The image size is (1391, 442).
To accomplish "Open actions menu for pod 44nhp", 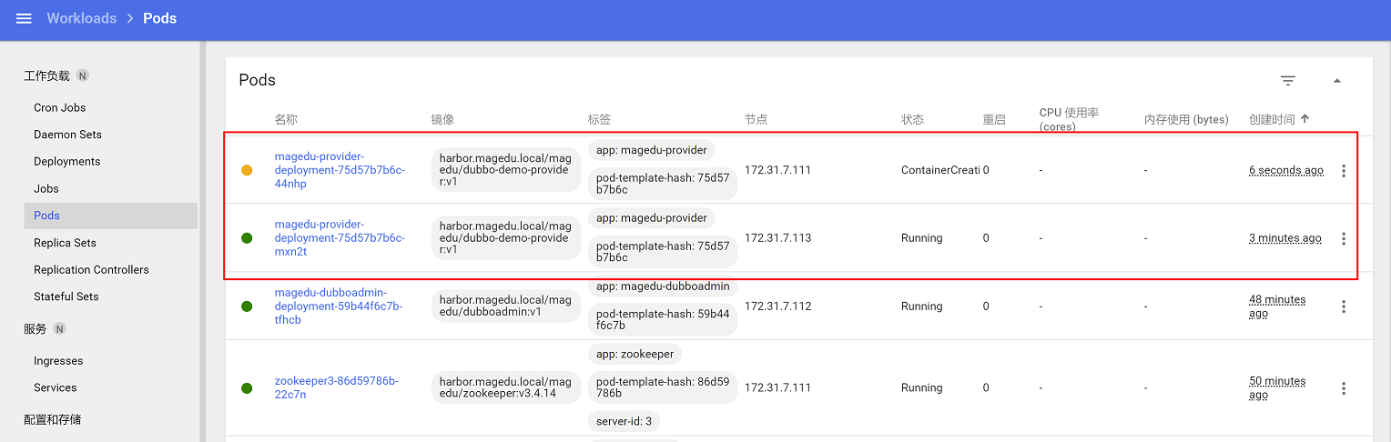I will coord(1343,171).
